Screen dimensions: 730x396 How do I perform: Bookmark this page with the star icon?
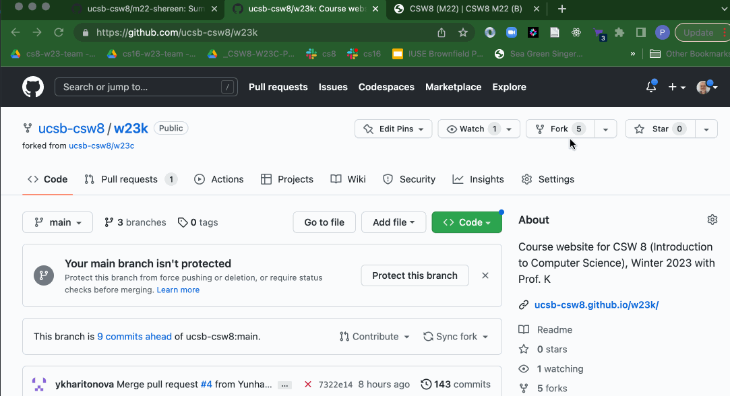coord(463,32)
